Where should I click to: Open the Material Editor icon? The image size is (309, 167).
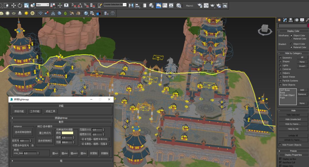[179, 5]
